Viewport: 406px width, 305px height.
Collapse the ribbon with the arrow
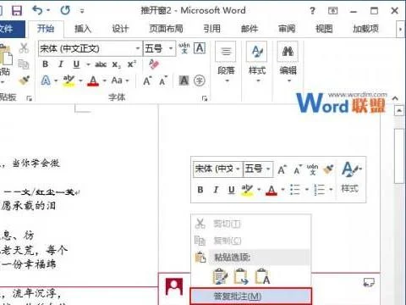click(395, 98)
